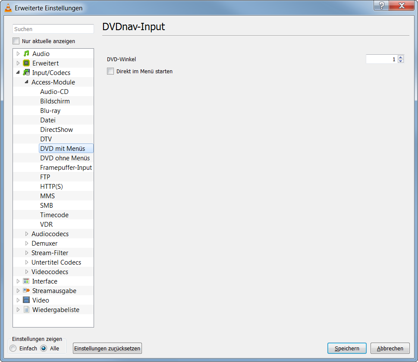Select Framepuffer-Input in the tree
418x362 pixels.
[66, 168]
